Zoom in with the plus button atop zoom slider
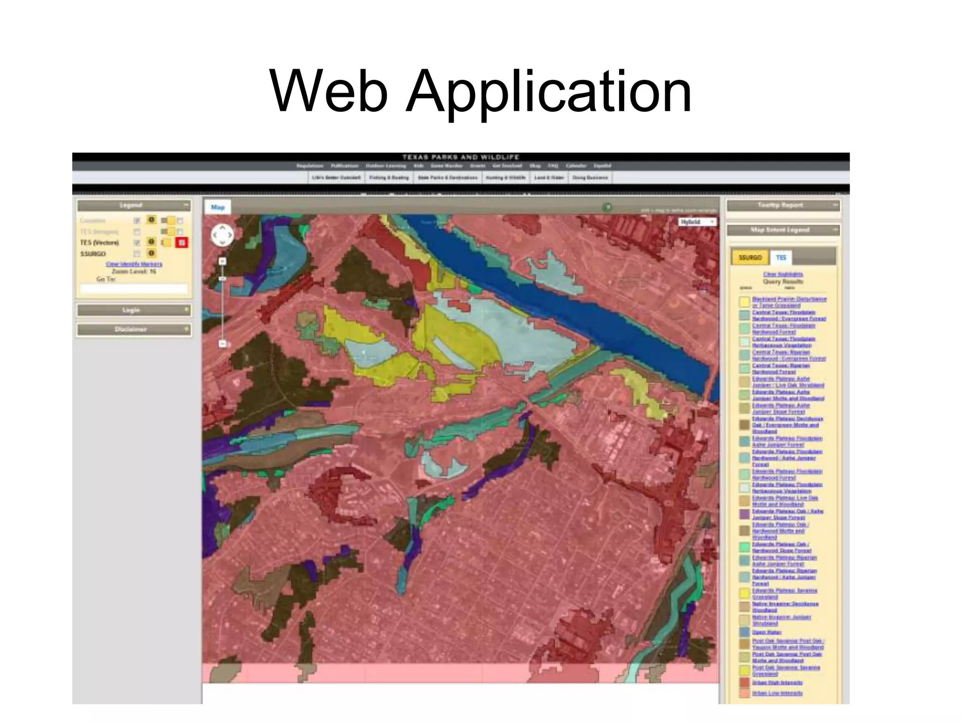Image resolution: width=962 pixels, height=722 pixels. tap(223, 261)
